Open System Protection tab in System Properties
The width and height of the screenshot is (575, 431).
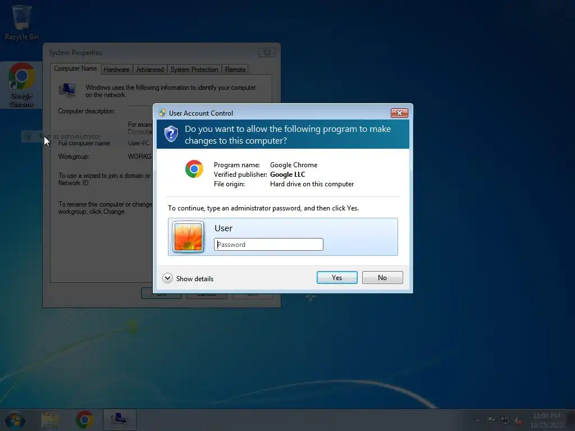point(194,69)
